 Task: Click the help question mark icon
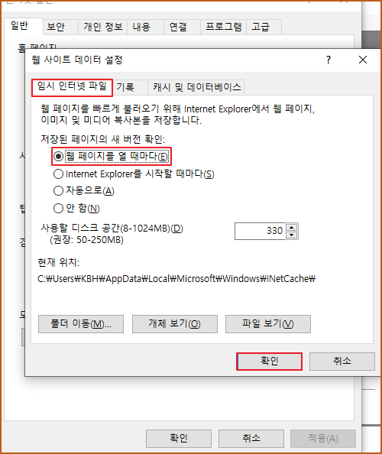point(329,60)
